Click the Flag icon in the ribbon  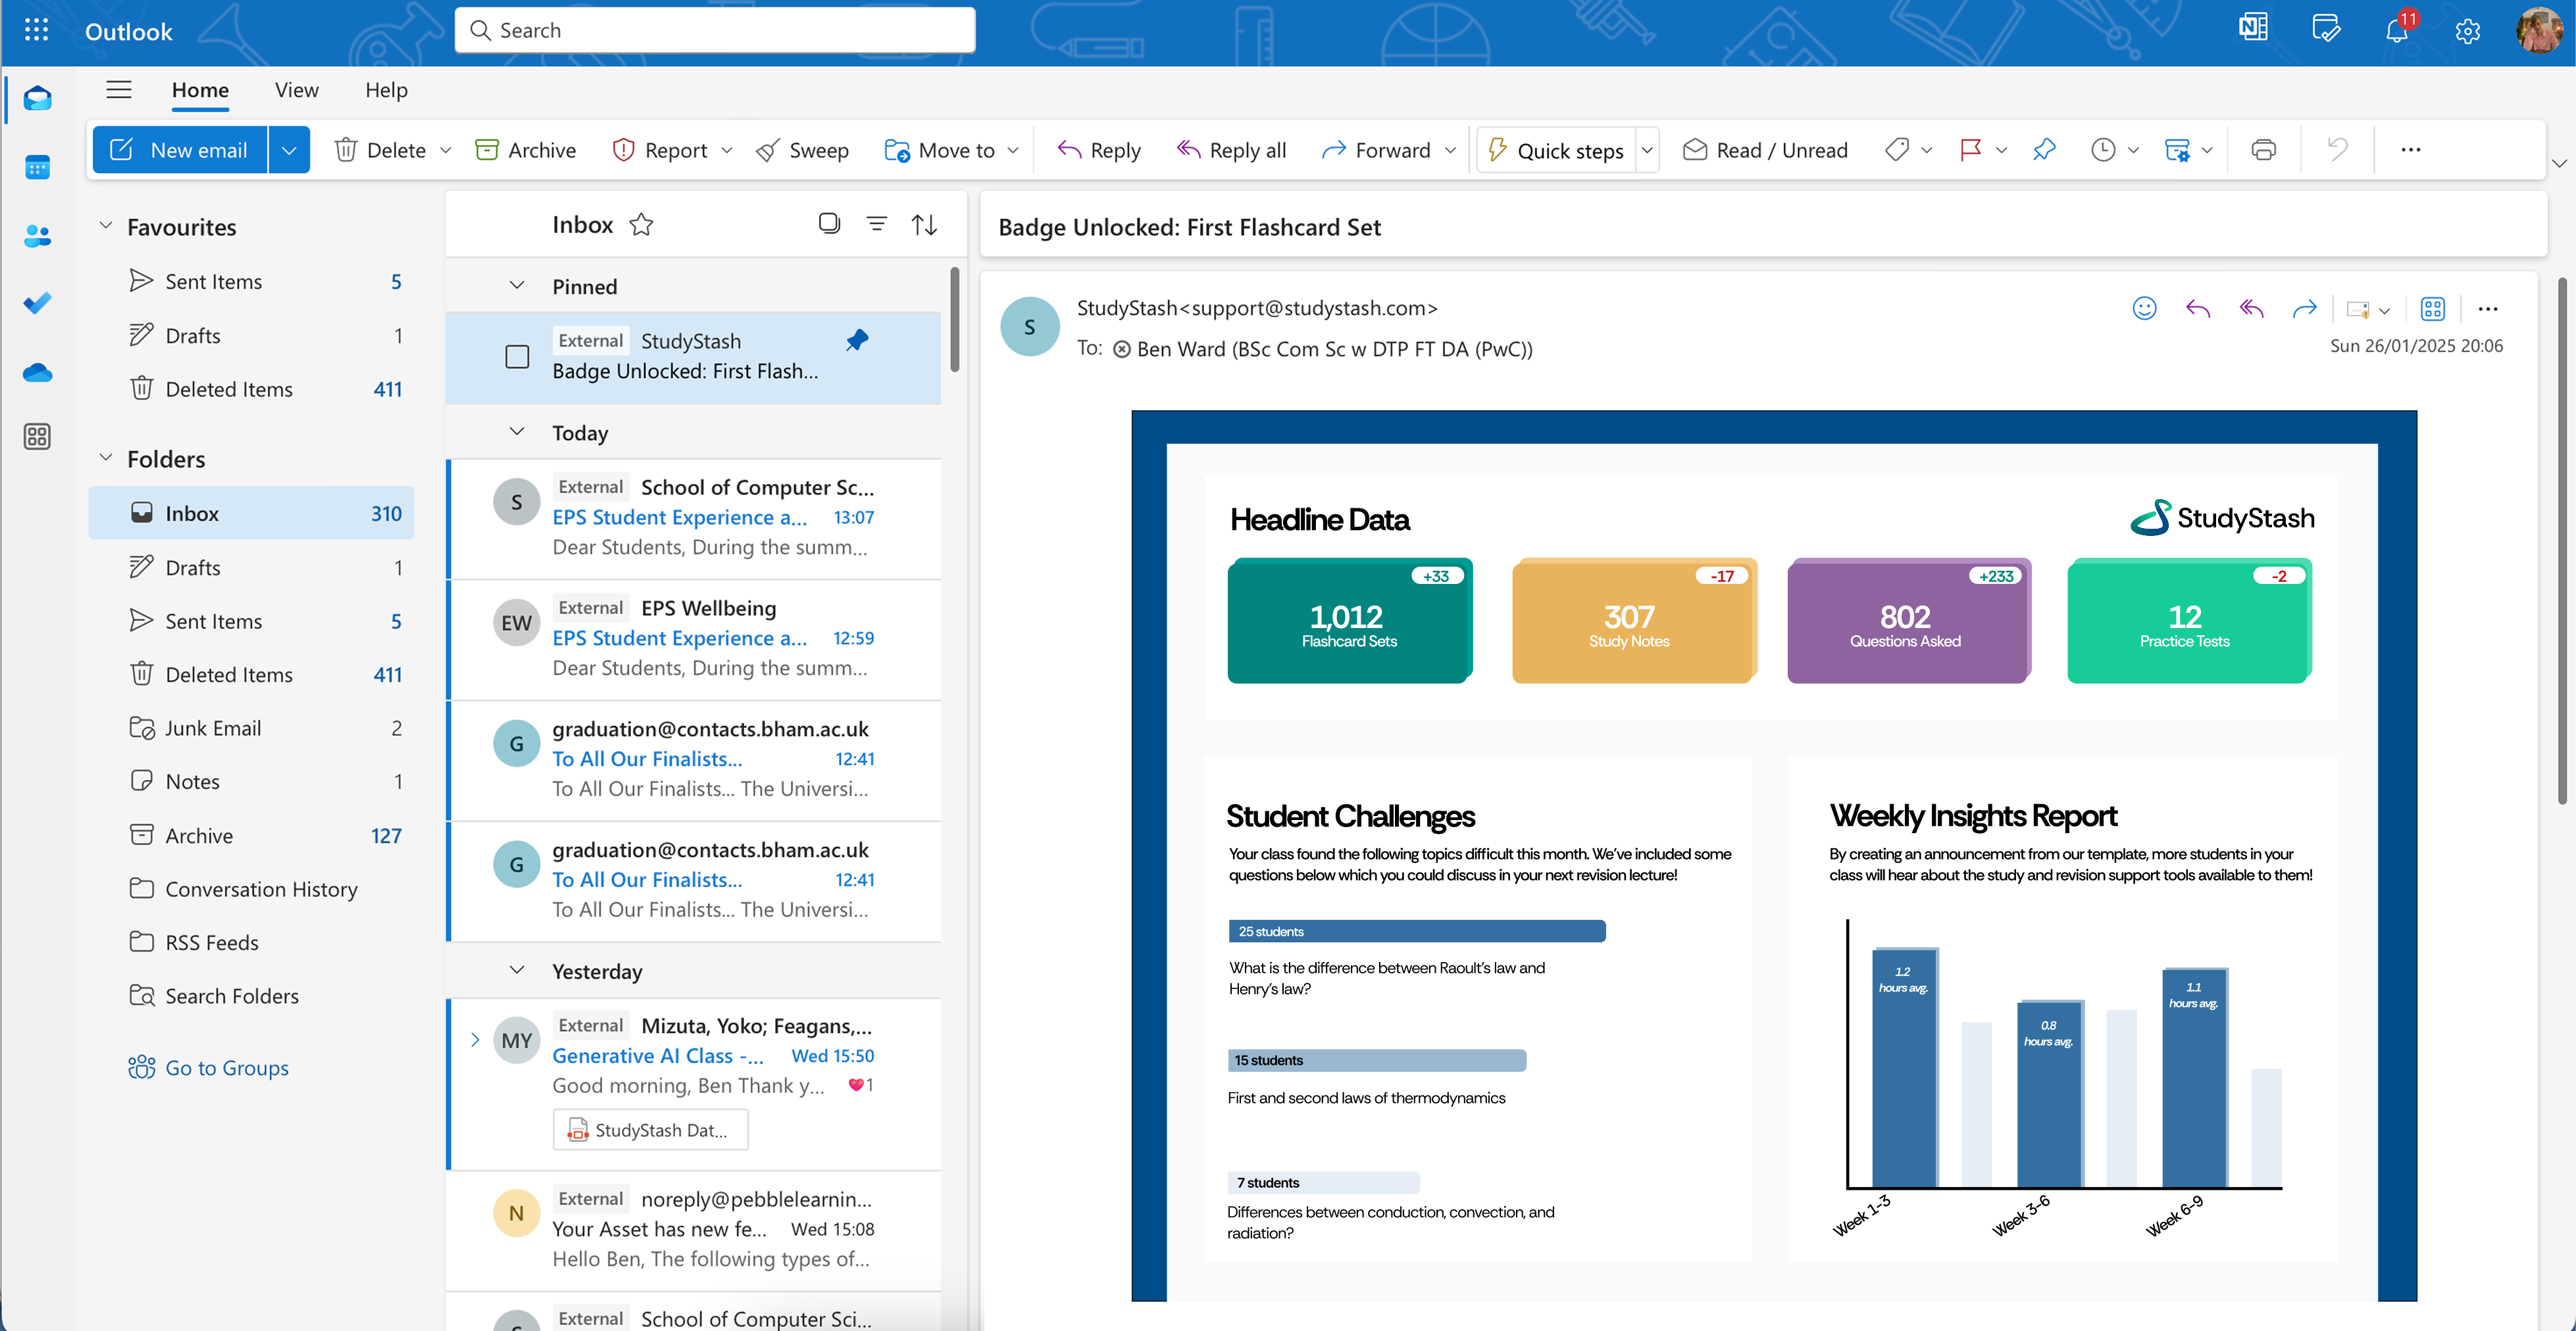tap(1971, 150)
